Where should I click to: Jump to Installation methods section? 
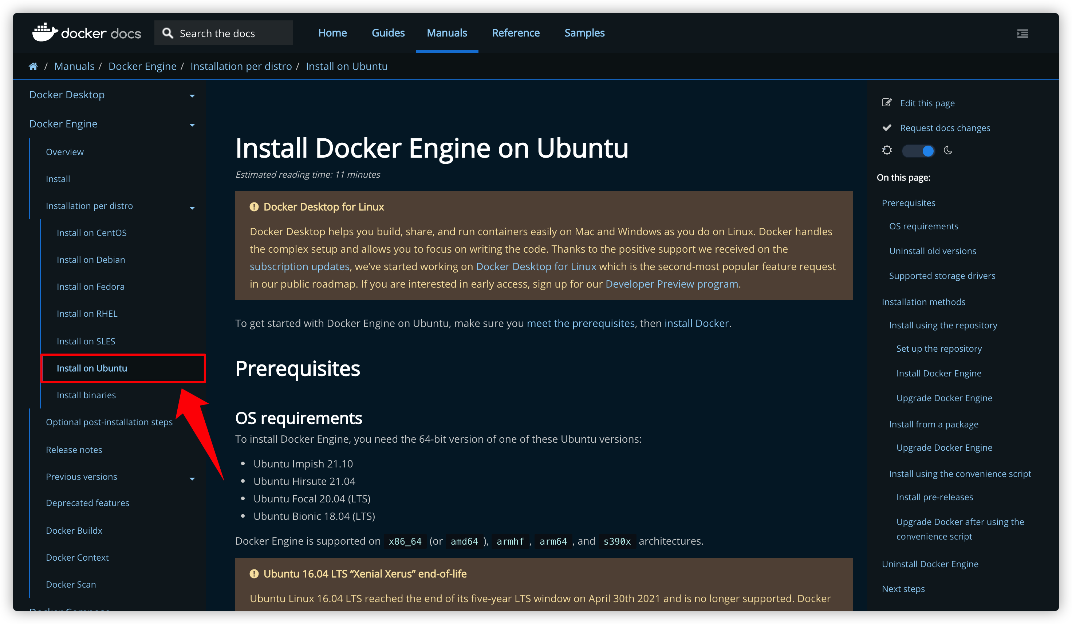[x=923, y=302]
